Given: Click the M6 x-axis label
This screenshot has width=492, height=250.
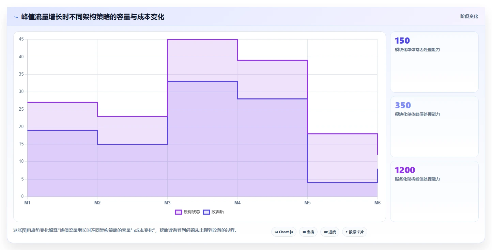Looking at the screenshot, I should pyautogui.click(x=377, y=203).
